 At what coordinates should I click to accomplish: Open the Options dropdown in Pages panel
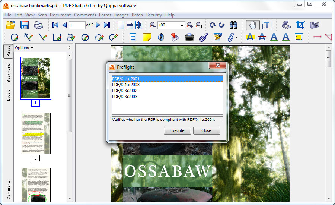[x=24, y=48]
